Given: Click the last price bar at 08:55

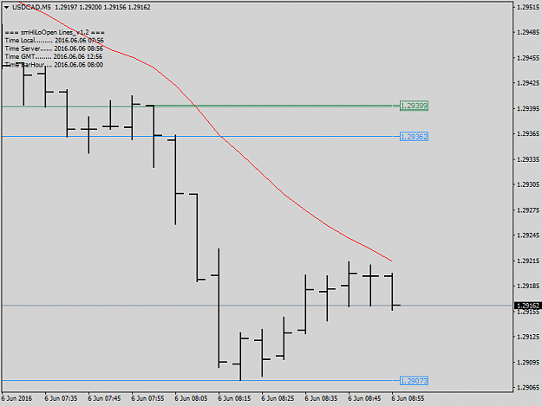Looking at the screenshot, I should click(392, 292).
